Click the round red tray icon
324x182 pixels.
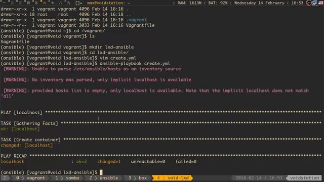pyautogui.click(x=308, y=3)
